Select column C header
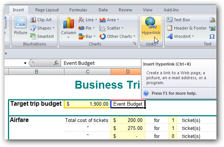224x147 pixels. [88, 72]
